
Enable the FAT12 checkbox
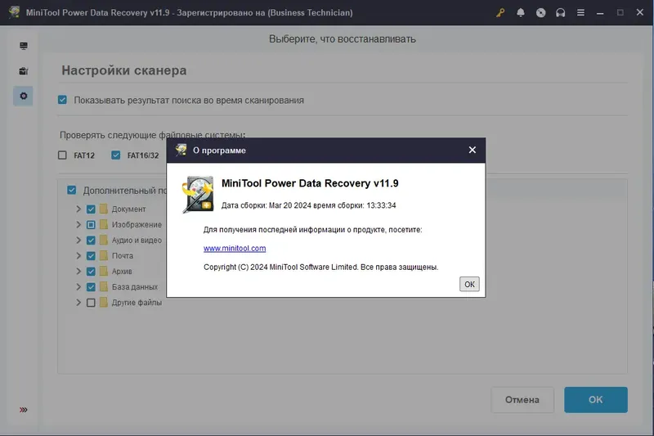(63, 155)
